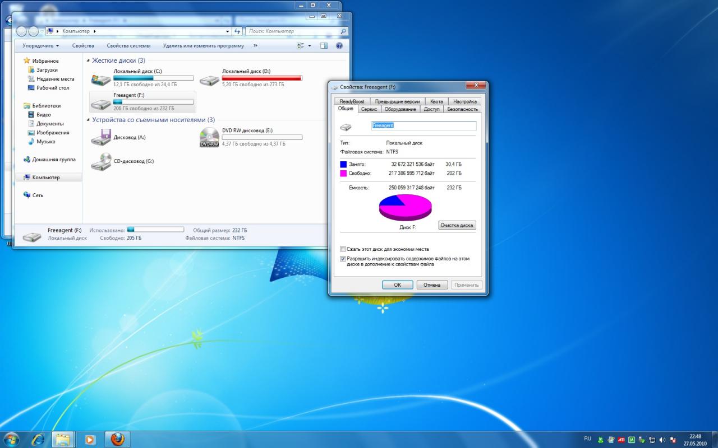
Task: Expand the view options dropdown arrow
Action: pyautogui.click(x=310, y=46)
